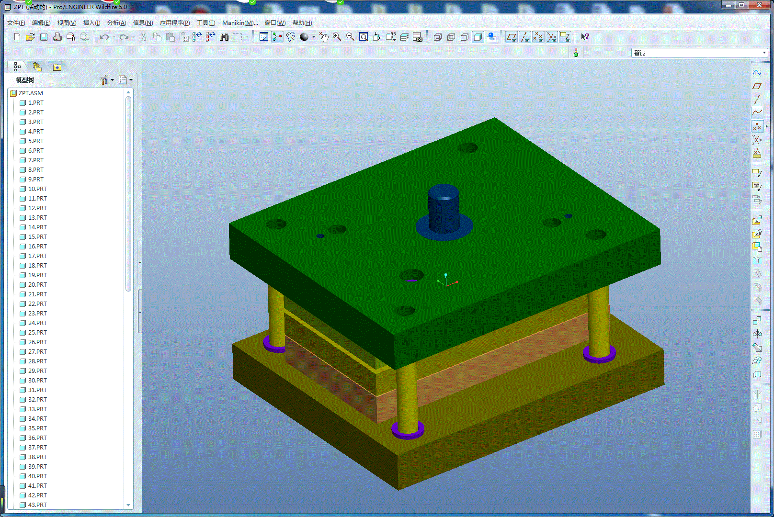Expand the datum point flyout arrow

766,126
